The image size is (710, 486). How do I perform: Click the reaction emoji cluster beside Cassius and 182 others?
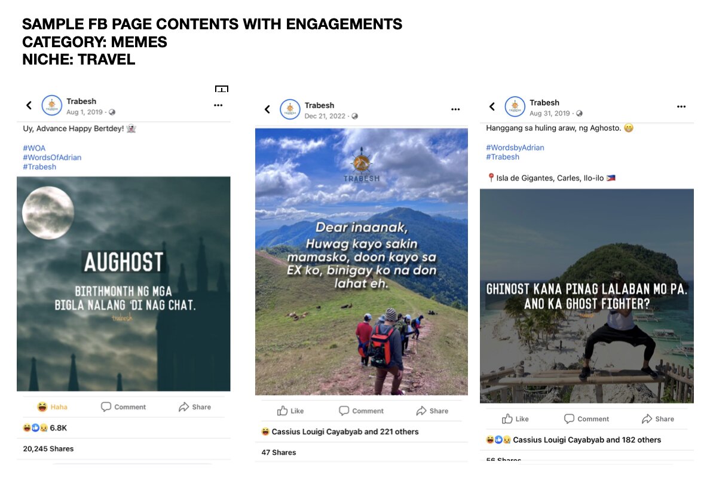click(498, 440)
